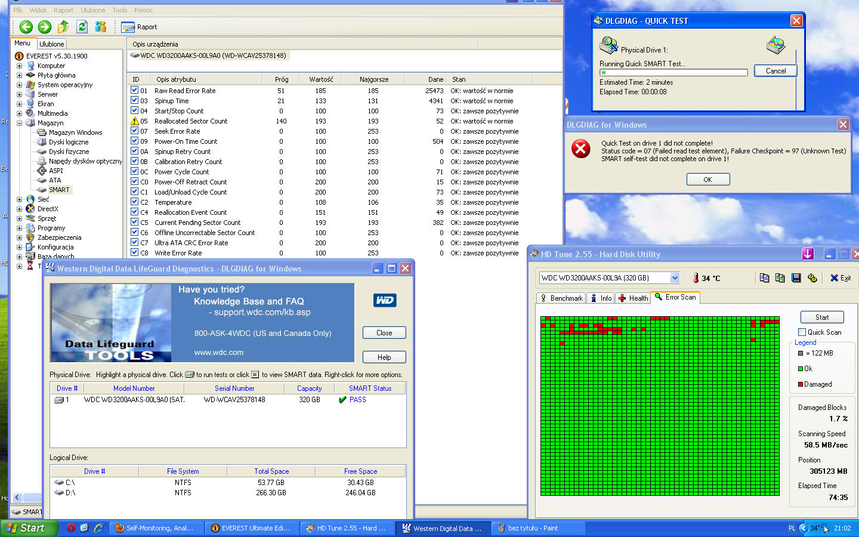This screenshot has width=859, height=537.
Task: Select Magazyn Windows in the EVEREST tree
Action: (x=70, y=132)
